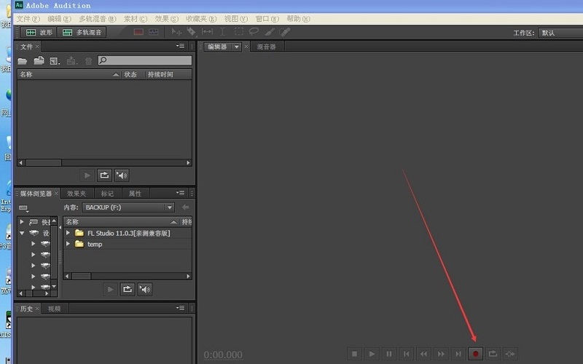Select the Time Selection I-beam tool
This screenshot has height=364, width=583.
(x=222, y=32)
